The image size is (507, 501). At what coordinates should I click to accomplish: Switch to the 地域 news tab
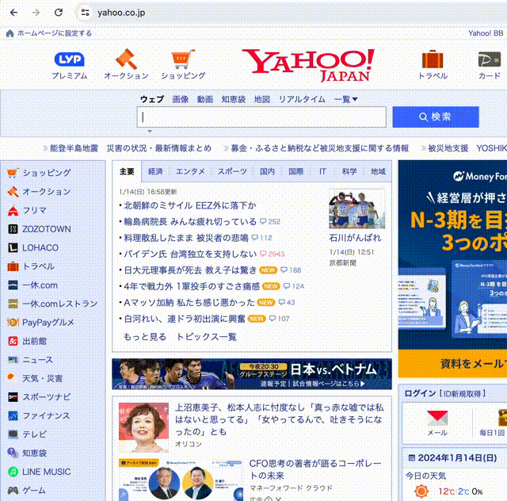[378, 171]
